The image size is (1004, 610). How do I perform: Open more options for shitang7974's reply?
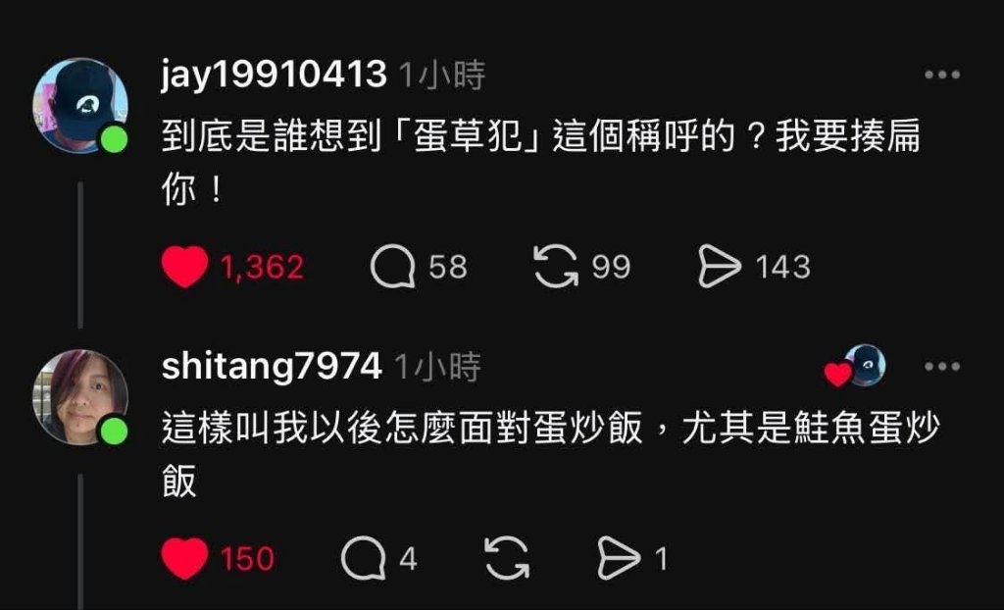[x=942, y=367]
